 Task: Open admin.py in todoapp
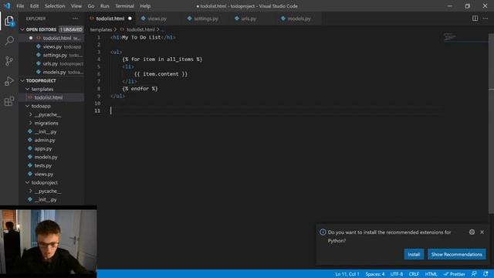[45, 141]
